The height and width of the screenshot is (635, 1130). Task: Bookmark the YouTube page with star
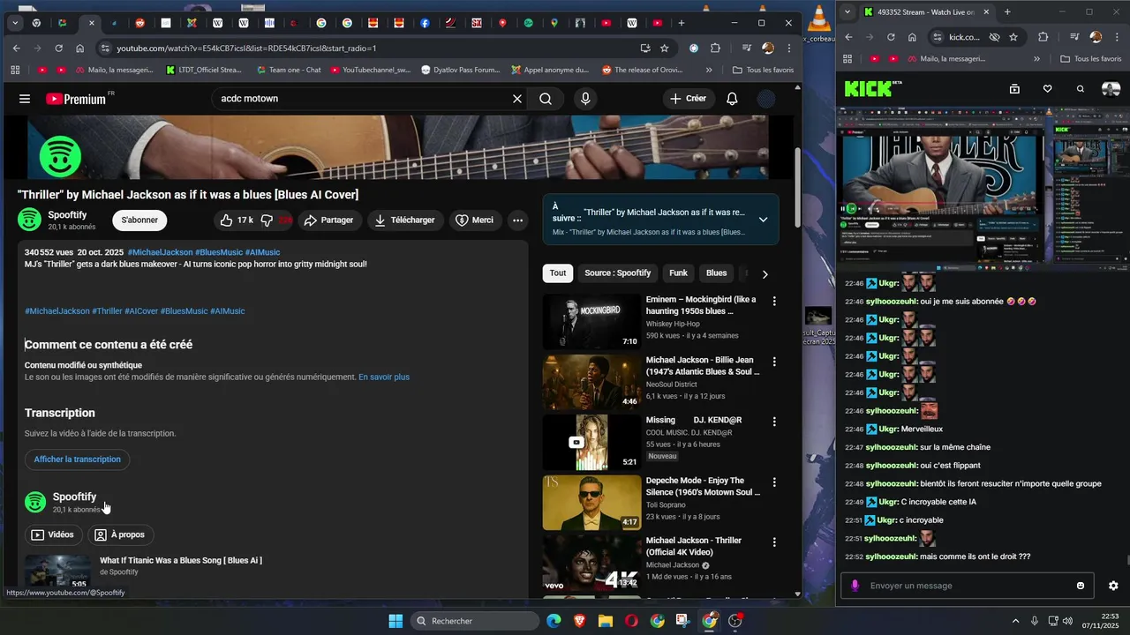point(665,49)
